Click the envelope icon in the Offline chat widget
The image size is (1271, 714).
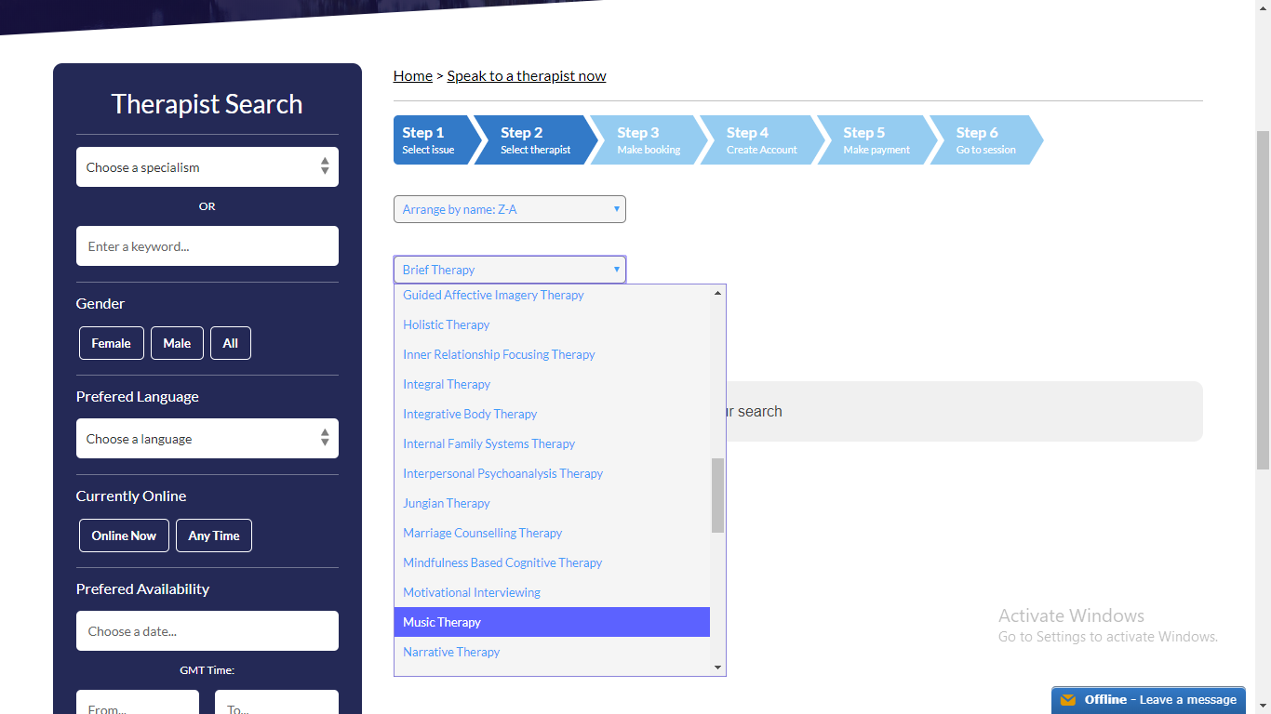(x=1068, y=700)
